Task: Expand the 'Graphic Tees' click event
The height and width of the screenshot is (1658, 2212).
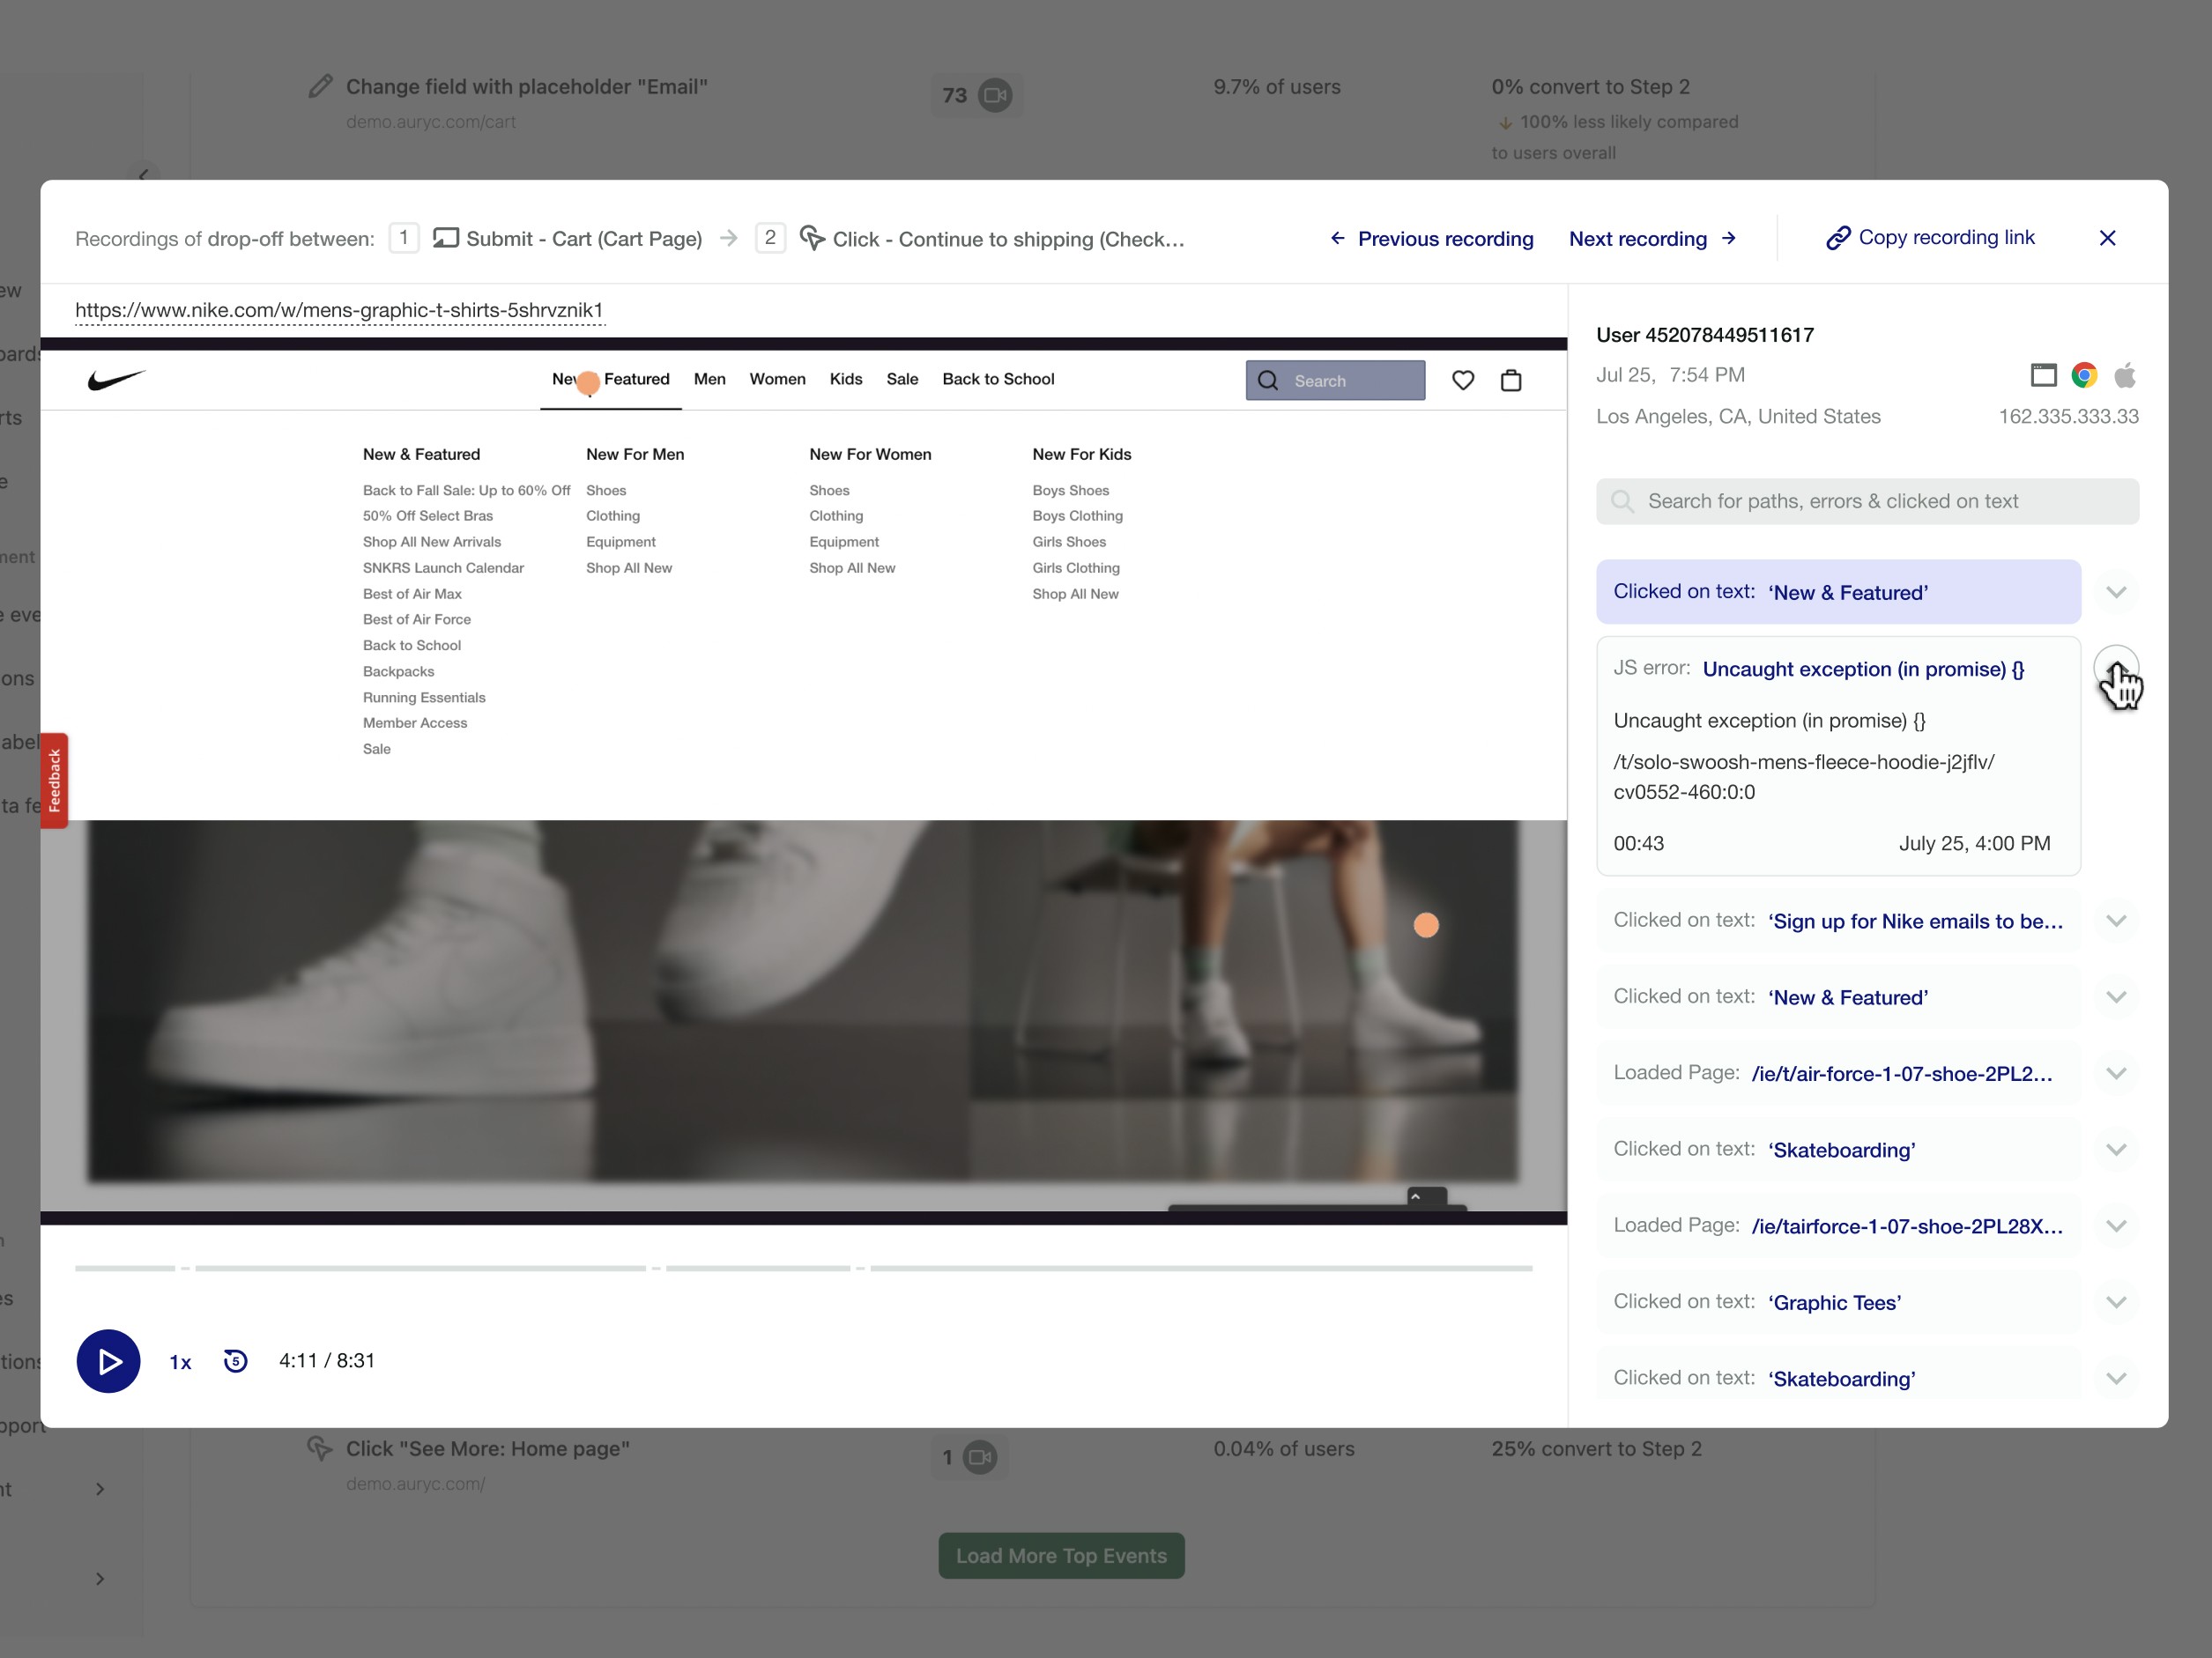Action: coord(2115,1301)
